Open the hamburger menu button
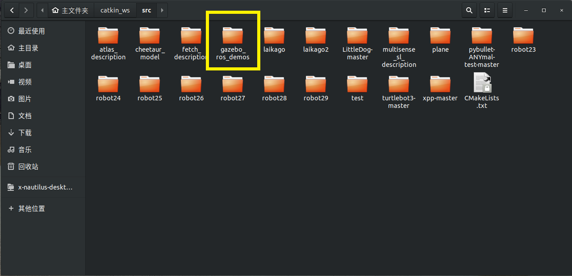The image size is (572, 276). pyautogui.click(x=505, y=10)
